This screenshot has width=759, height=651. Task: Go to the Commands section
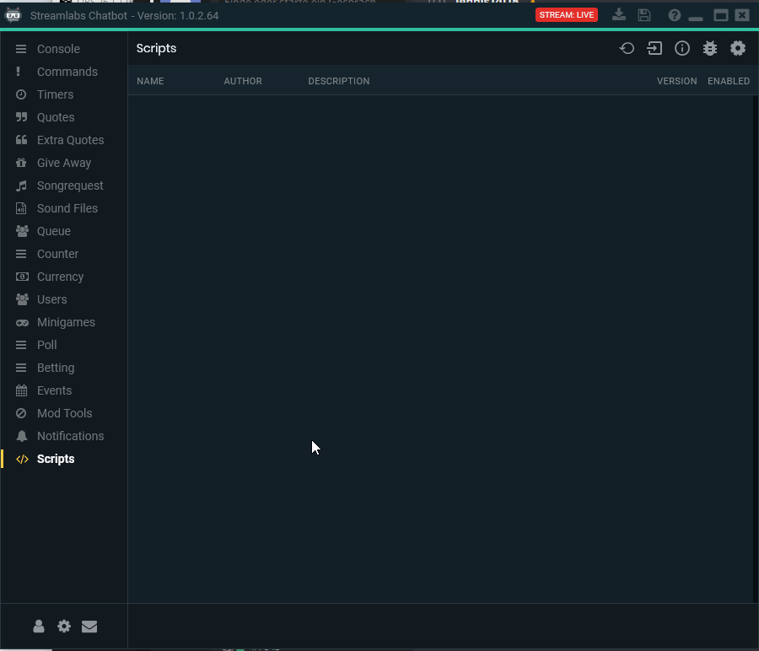[x=67, y=72]
